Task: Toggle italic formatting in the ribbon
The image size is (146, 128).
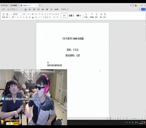Action: [x=15, y=17]
